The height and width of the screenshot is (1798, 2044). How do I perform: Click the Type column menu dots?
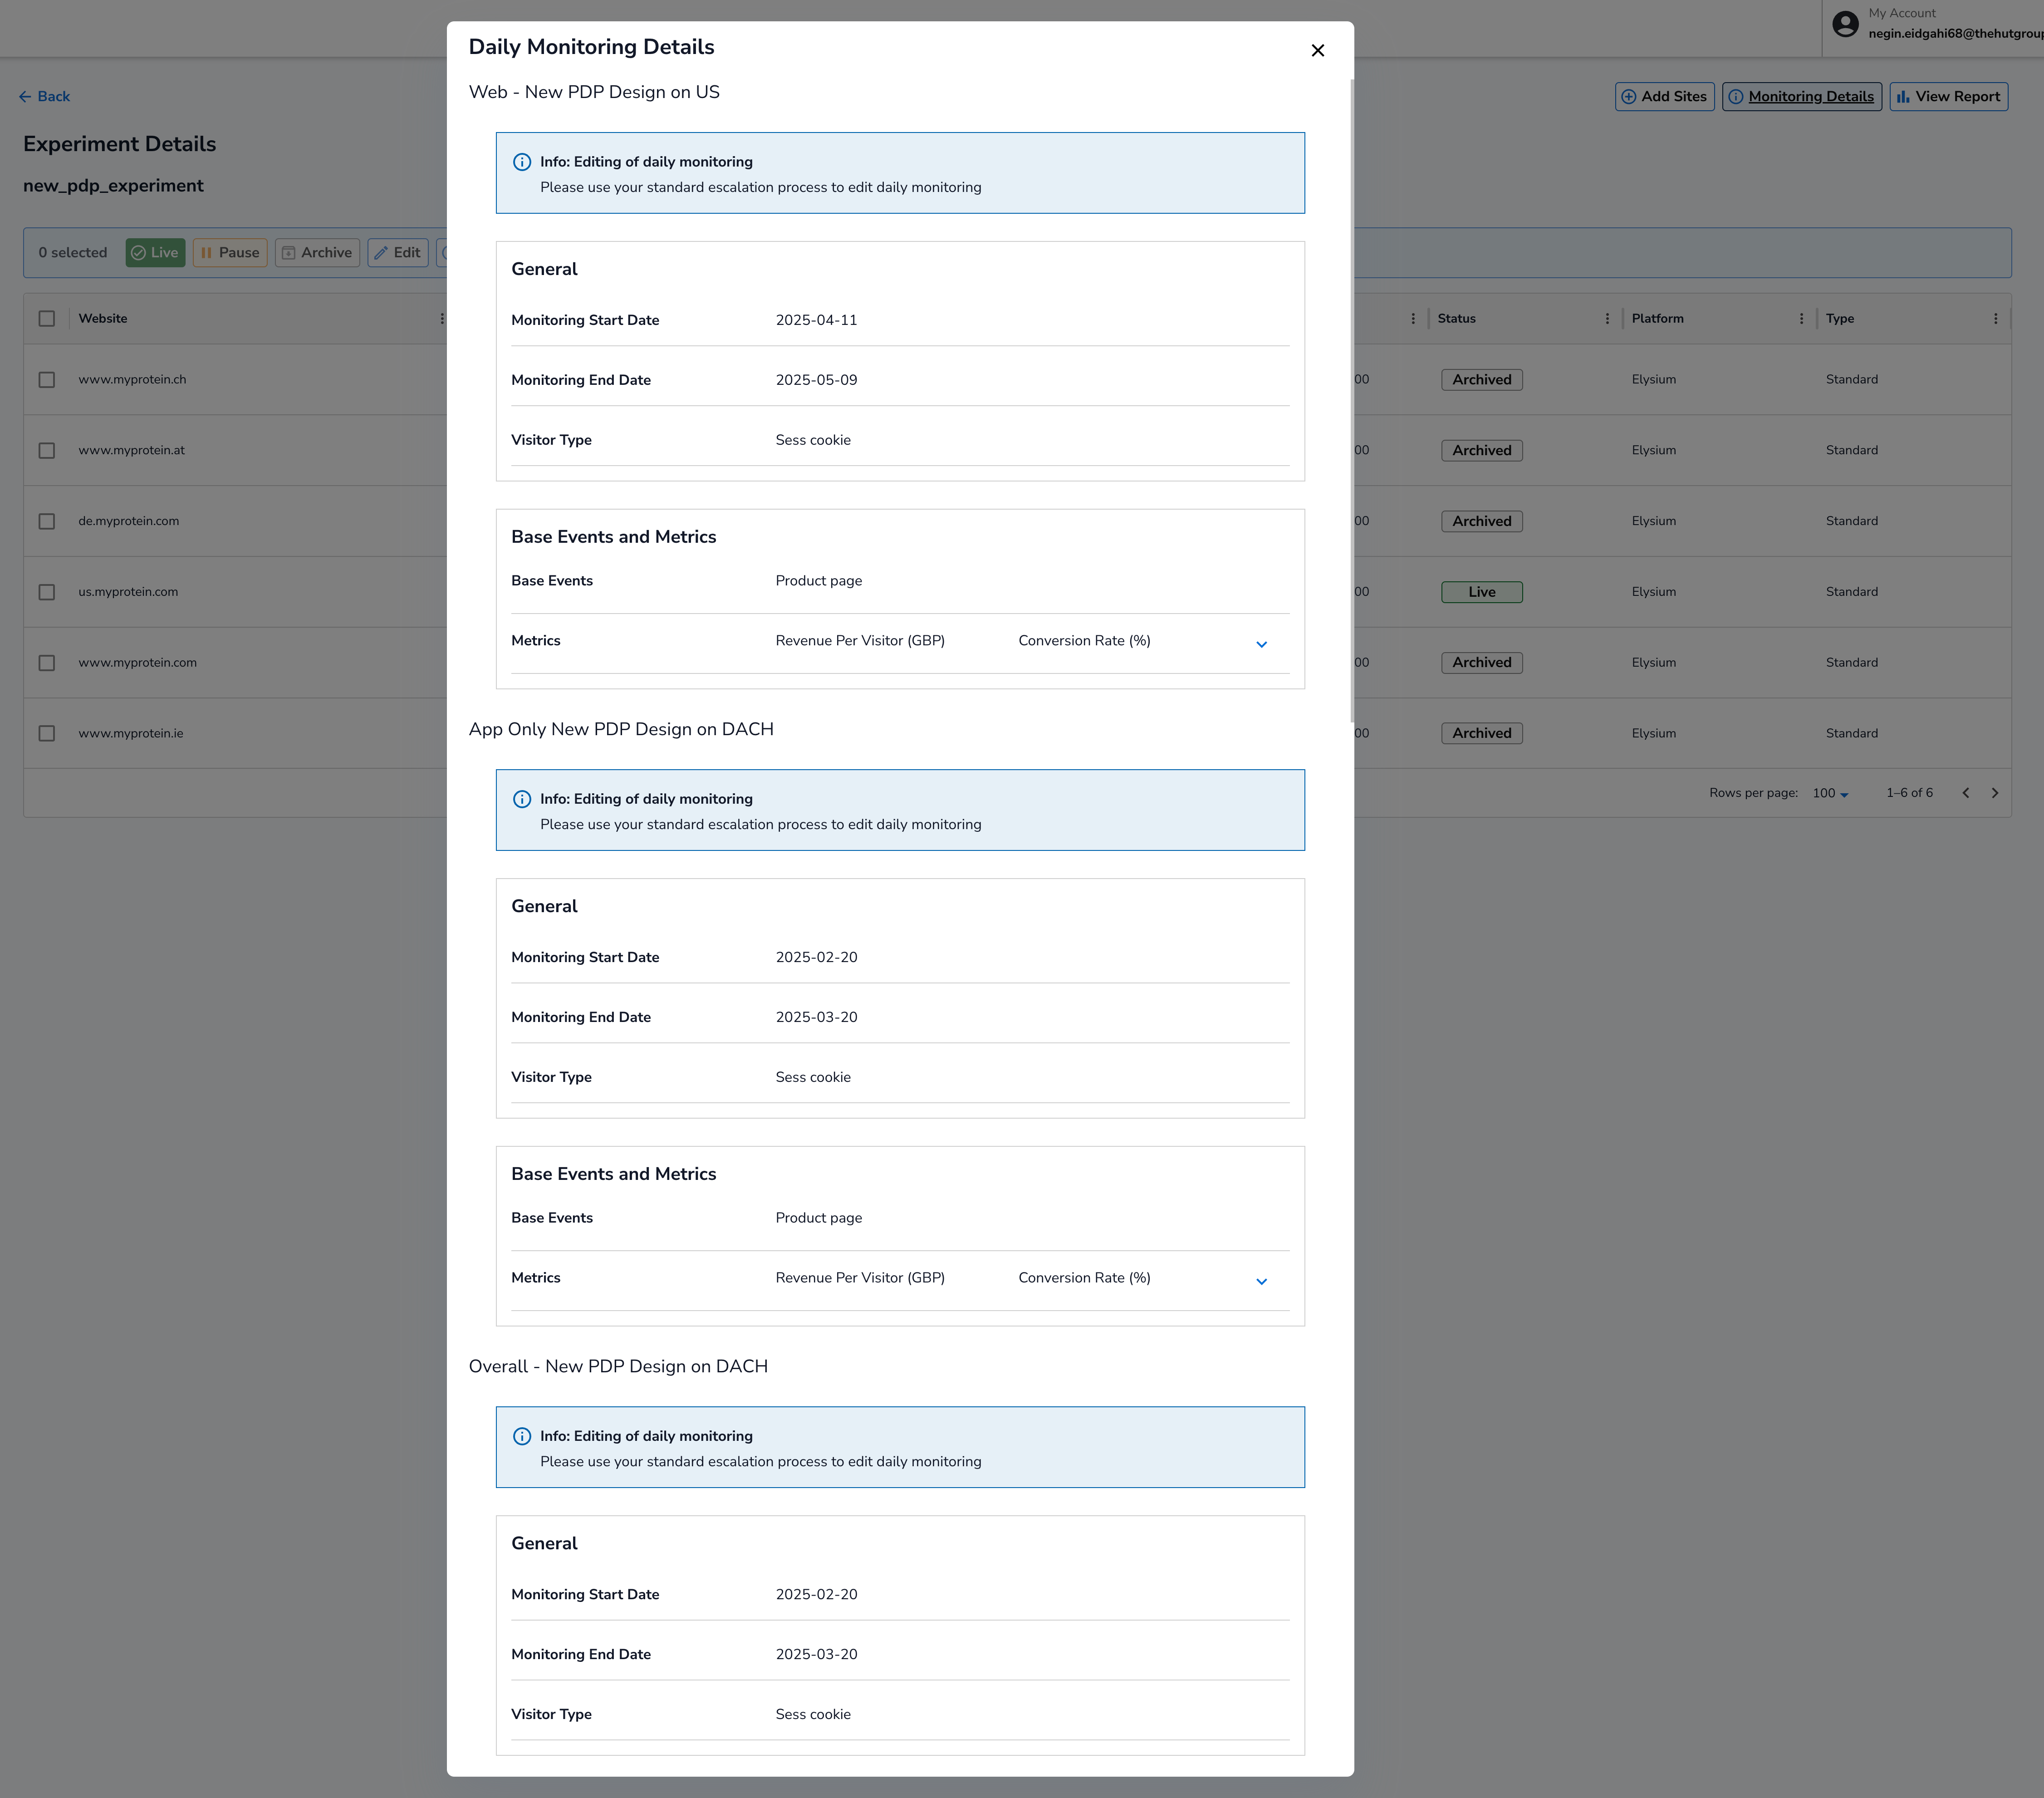tap(1995, 319)
